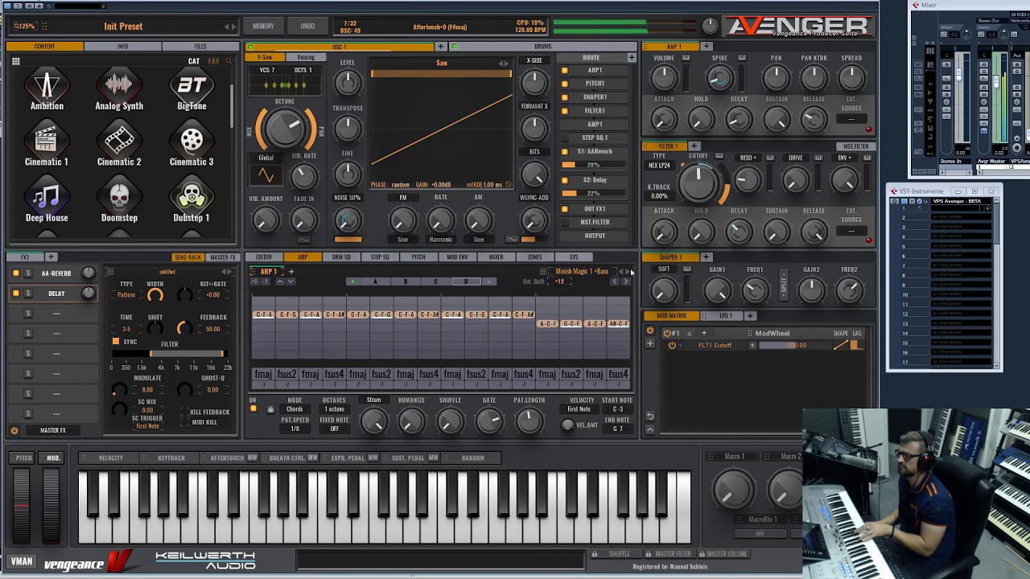Screen dimensions: 1030x579
Task: Open the SC TRIGGER First Note dropdown
Action: (147, 426)
